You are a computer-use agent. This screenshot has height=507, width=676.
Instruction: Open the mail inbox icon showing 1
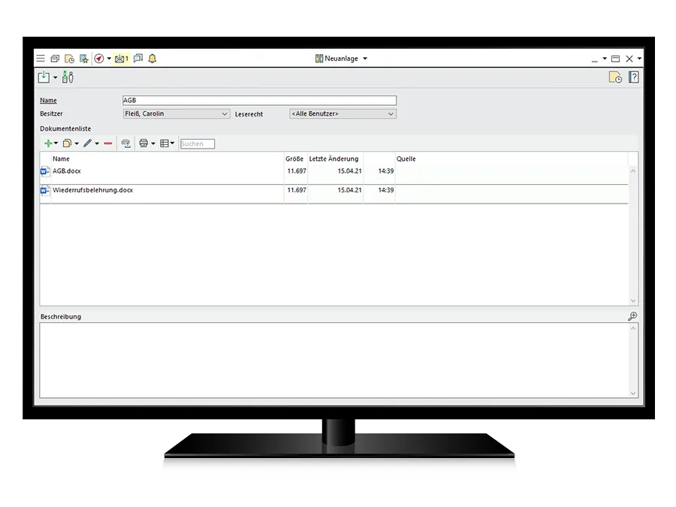(x=121, y=59)
